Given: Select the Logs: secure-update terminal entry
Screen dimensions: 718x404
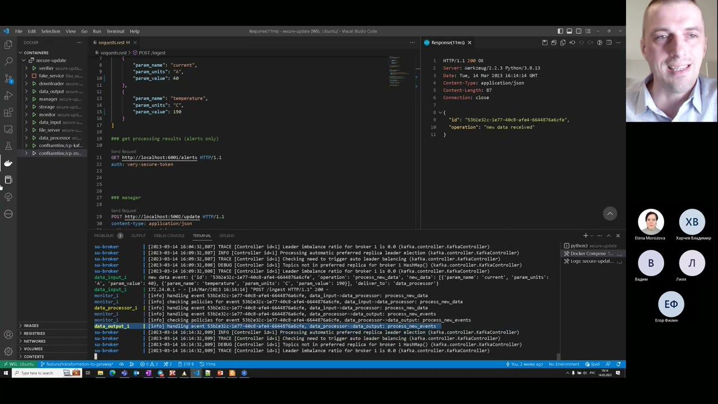Looking at the screenshot, I should tap(592, 261).
